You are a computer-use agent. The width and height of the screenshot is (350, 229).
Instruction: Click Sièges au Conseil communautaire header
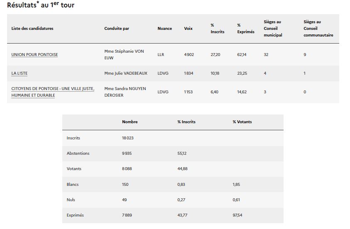click(318, 29)
